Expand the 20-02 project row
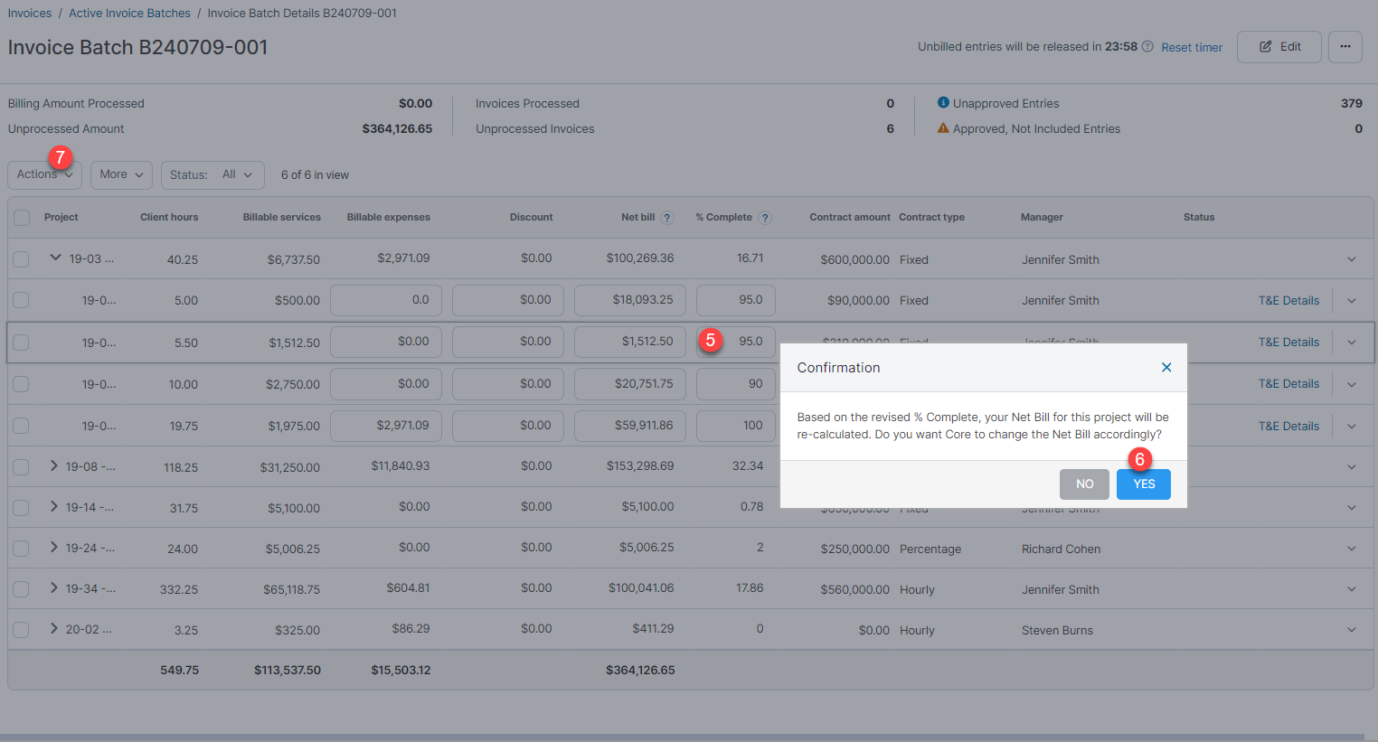This screenshot has width=1378, height=742. [x=54, y=628]
